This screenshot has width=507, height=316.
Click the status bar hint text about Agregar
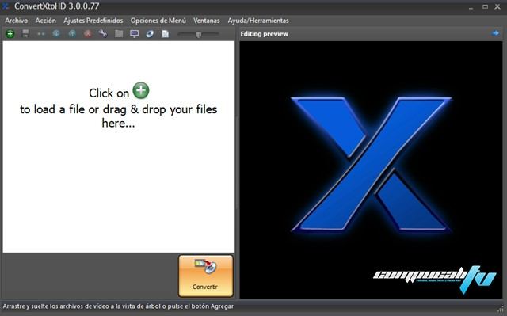(x=118, y=306)
